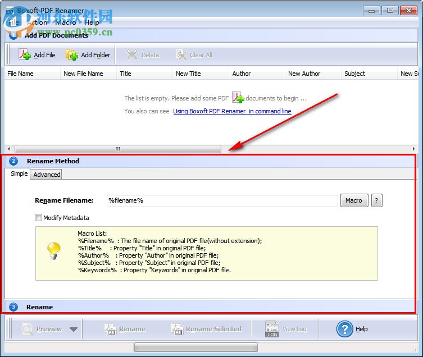Click the progress bar in the status area

click(x=196, y=347)
